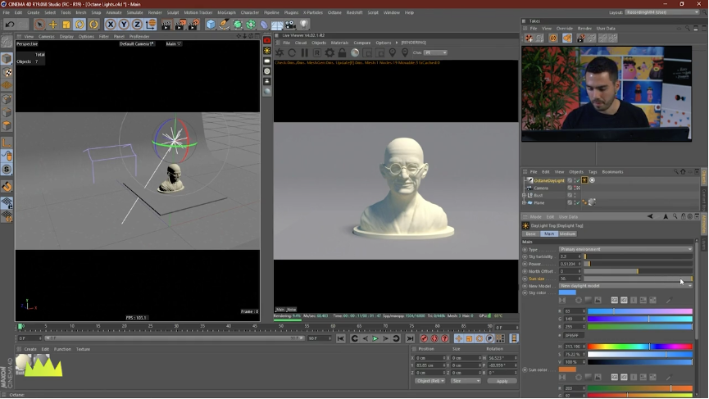Select the OctaneDayLight object
This screenshot has height=399, width=709.
point(549,181)
